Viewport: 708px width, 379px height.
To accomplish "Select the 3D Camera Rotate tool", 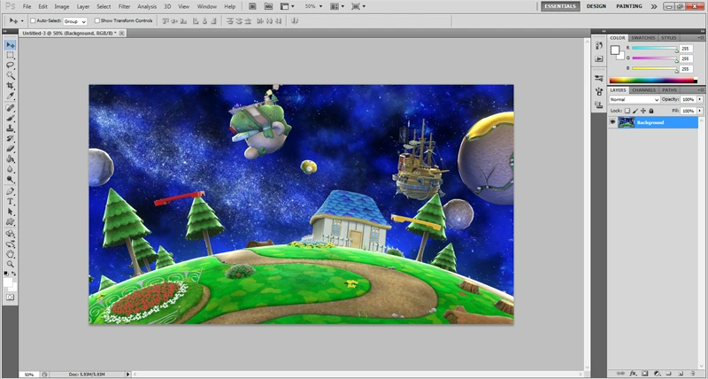I will coord(10,244).
